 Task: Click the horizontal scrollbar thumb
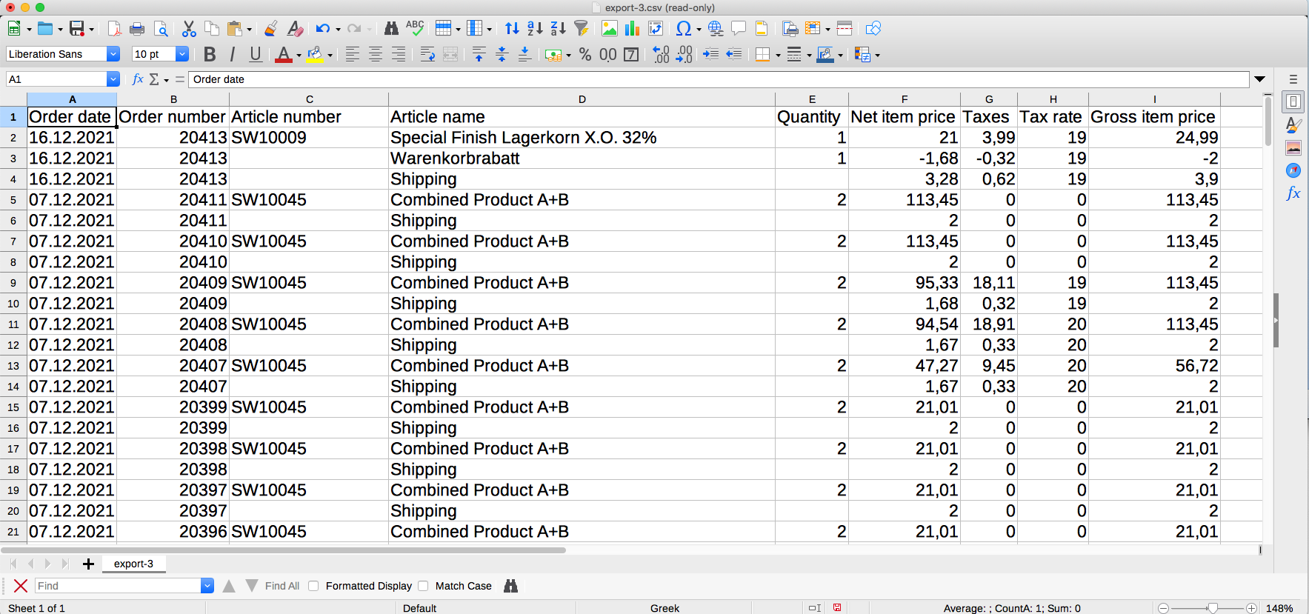[284, 550]
